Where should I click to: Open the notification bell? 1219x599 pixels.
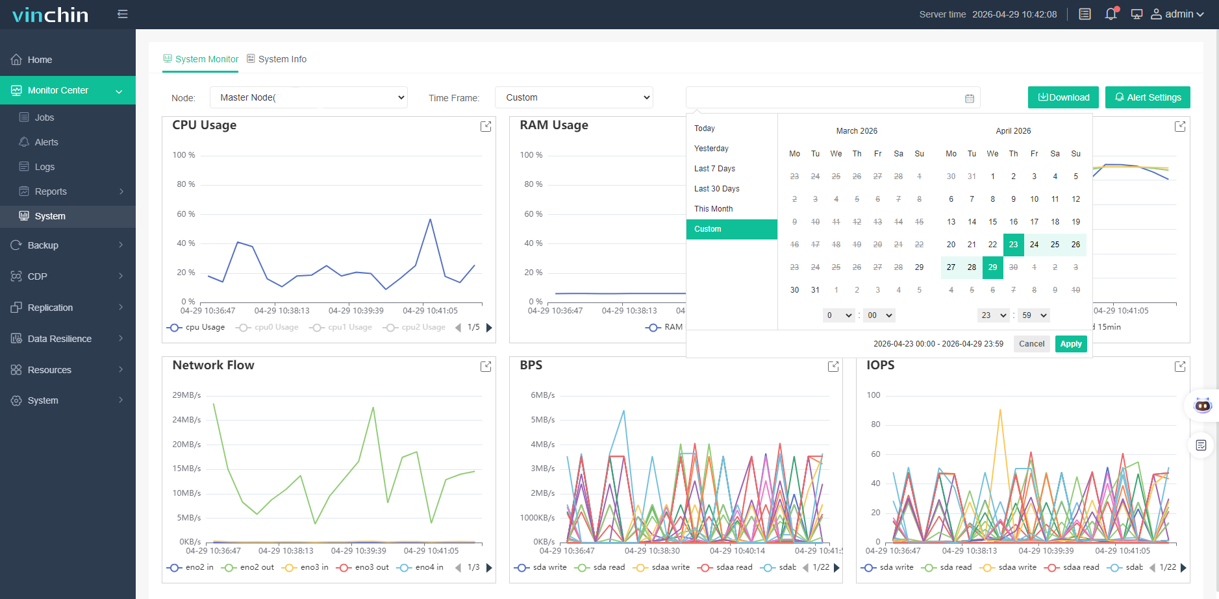click(x=1111, y=14)
